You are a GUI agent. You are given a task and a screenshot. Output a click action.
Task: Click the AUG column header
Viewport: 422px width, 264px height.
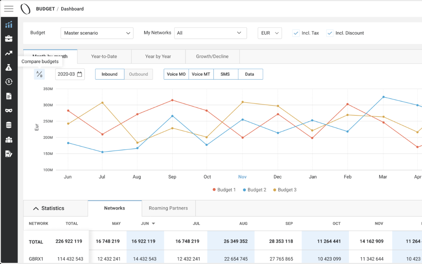point(243,224)
